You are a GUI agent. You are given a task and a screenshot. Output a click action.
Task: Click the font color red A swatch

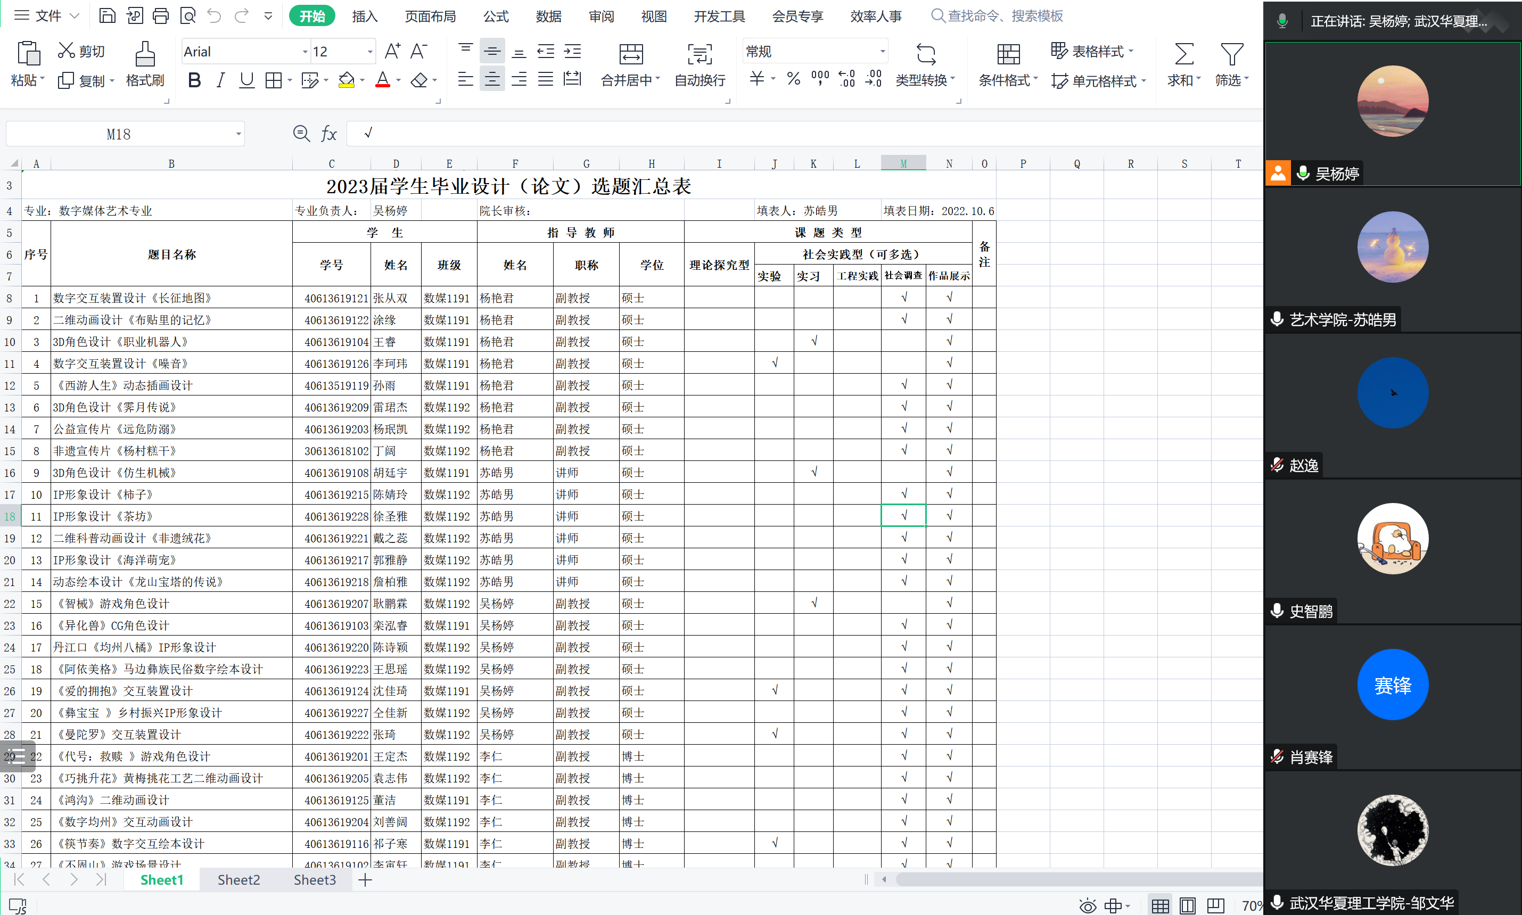(x=382, y=80)
